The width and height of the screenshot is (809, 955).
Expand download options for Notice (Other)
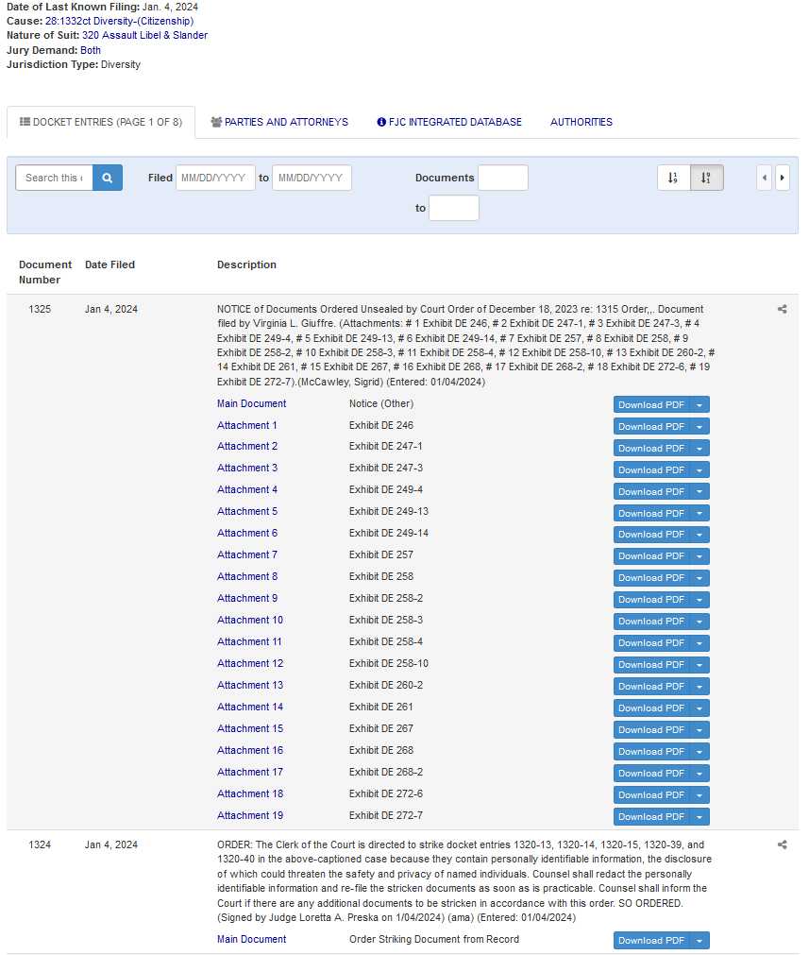coord(699,405)
